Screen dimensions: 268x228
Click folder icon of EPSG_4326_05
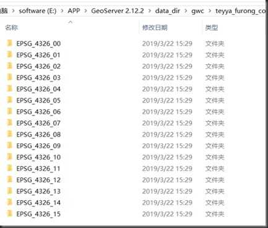pos(9,100)
